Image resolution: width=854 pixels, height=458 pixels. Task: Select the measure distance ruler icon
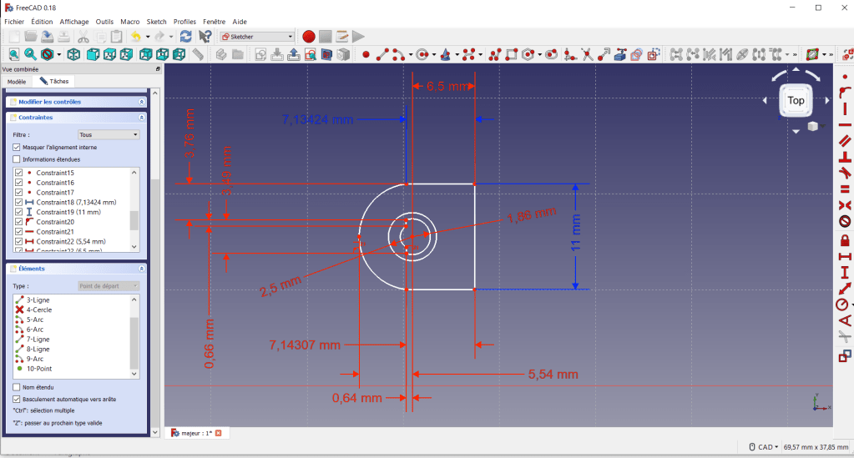[x=198, y=55]
